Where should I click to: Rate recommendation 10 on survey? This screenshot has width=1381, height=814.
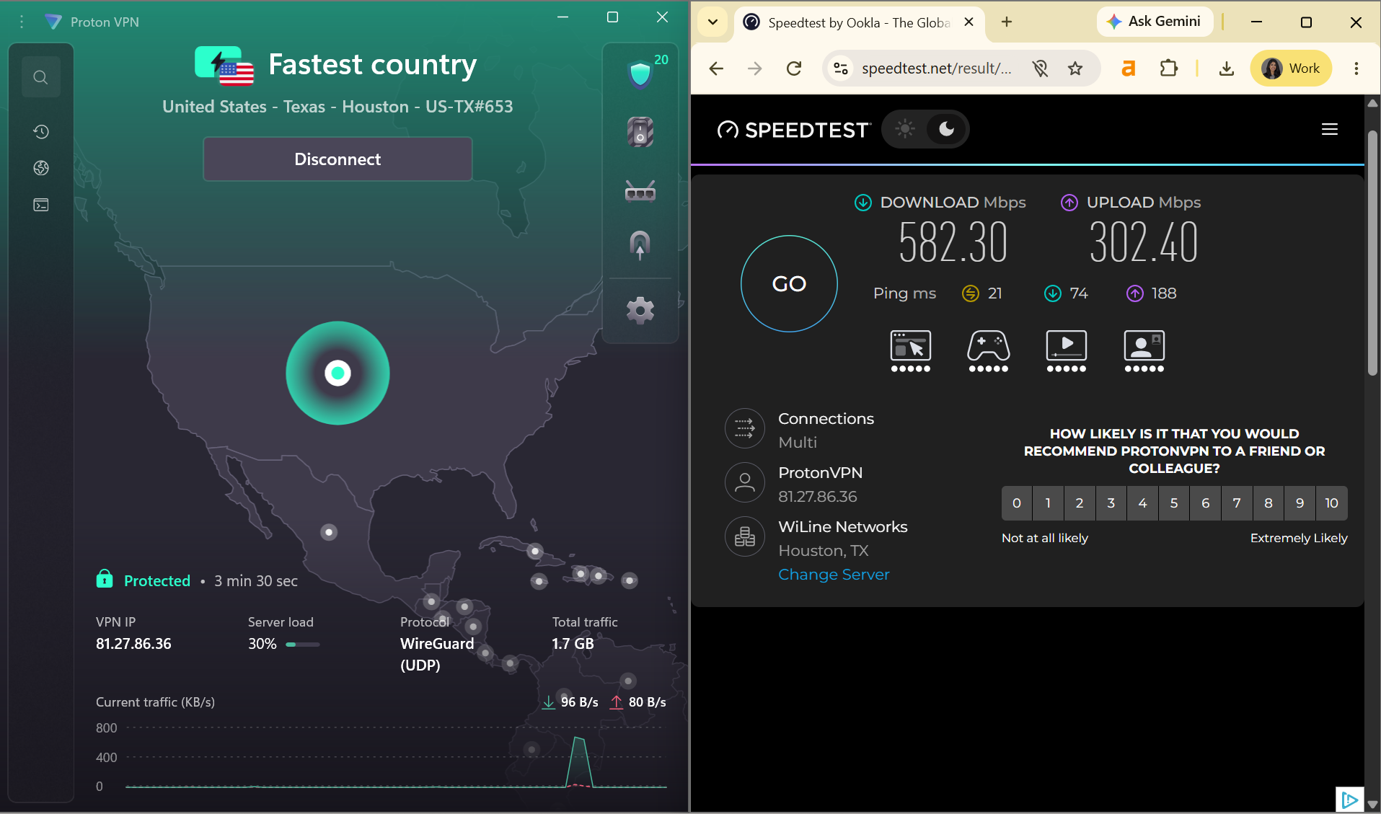click(1331, 503)
